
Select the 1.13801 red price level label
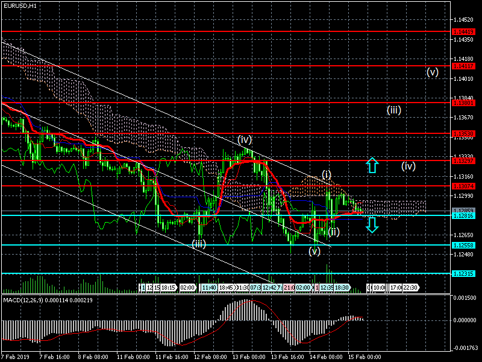click(463, 103)
